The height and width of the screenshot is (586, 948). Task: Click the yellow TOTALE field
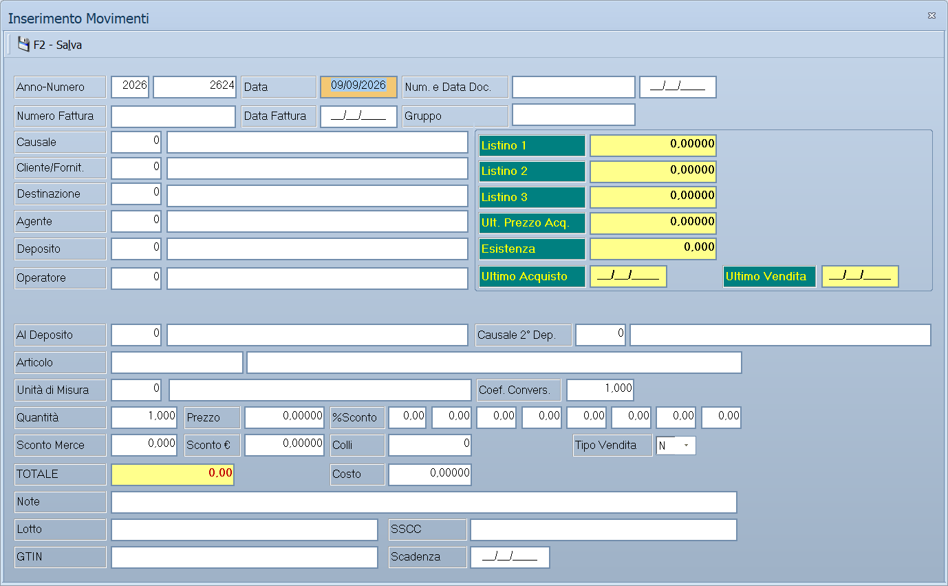click(173, 474)
